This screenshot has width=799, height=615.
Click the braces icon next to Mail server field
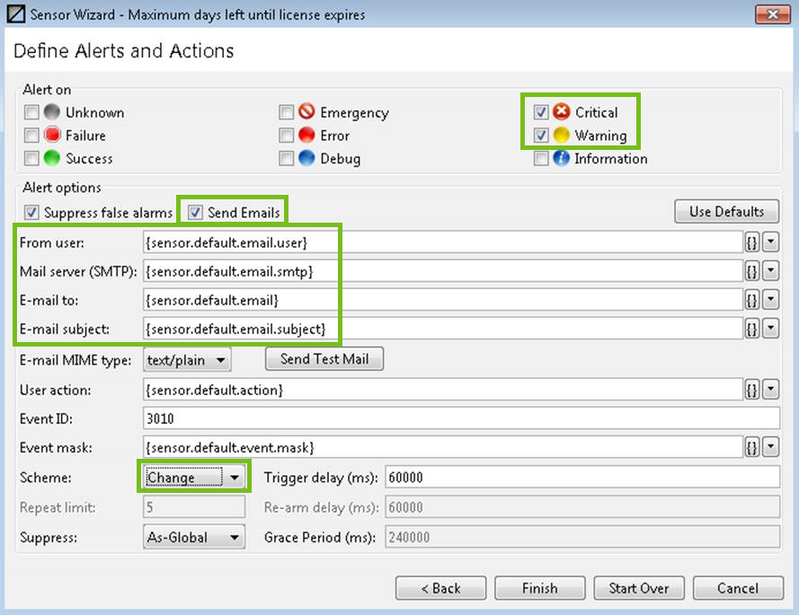751,271
